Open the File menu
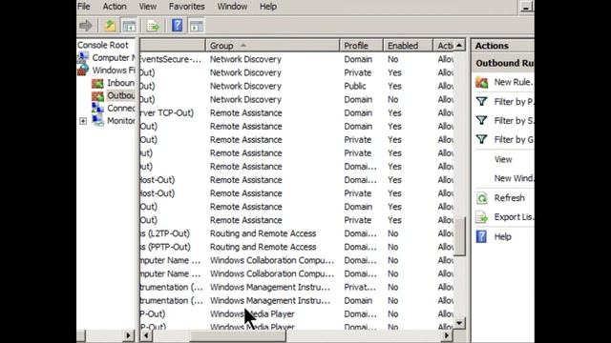 coord(83,7)
